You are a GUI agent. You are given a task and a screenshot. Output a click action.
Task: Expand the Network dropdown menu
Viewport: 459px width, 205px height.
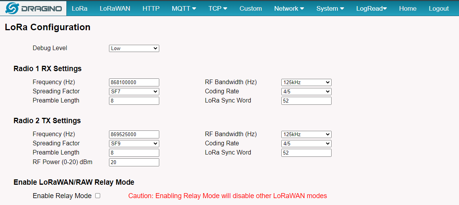pyautogui.click(x=289, y=8)
